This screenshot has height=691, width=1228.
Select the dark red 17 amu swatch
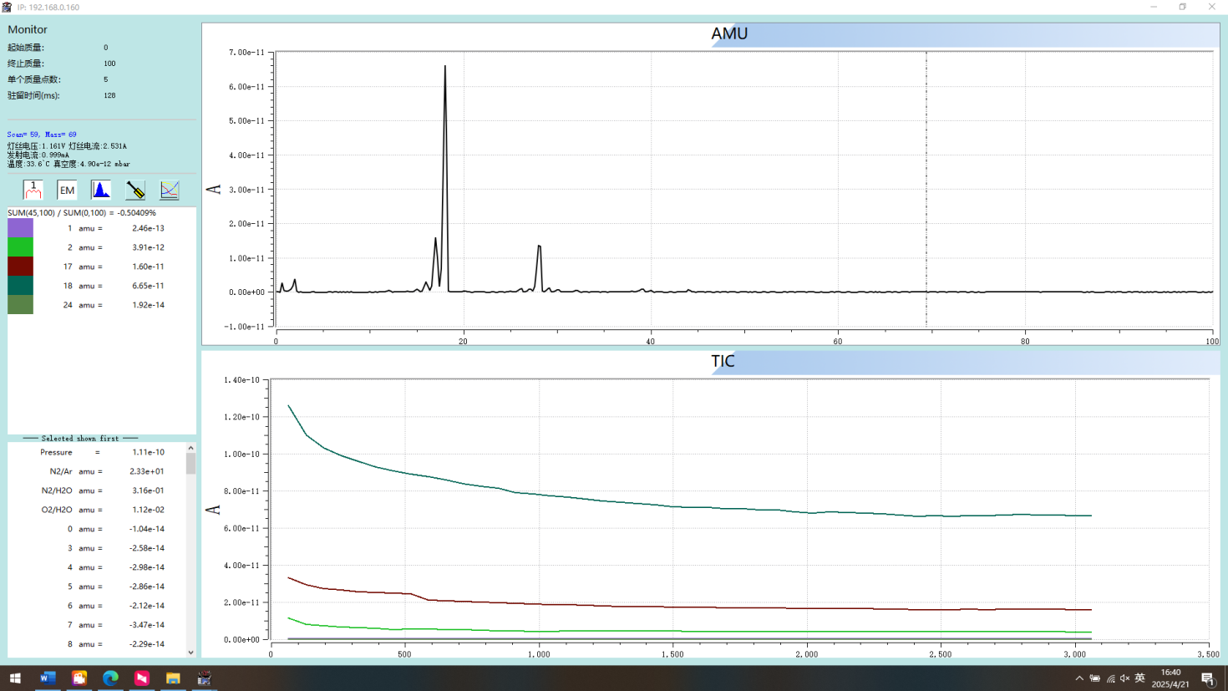20,267
